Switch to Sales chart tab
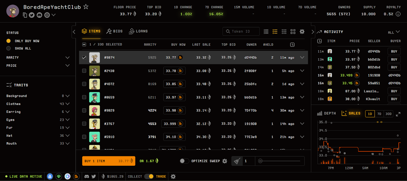Viewport: 407px width, 181px height. [x=351, y=113]
